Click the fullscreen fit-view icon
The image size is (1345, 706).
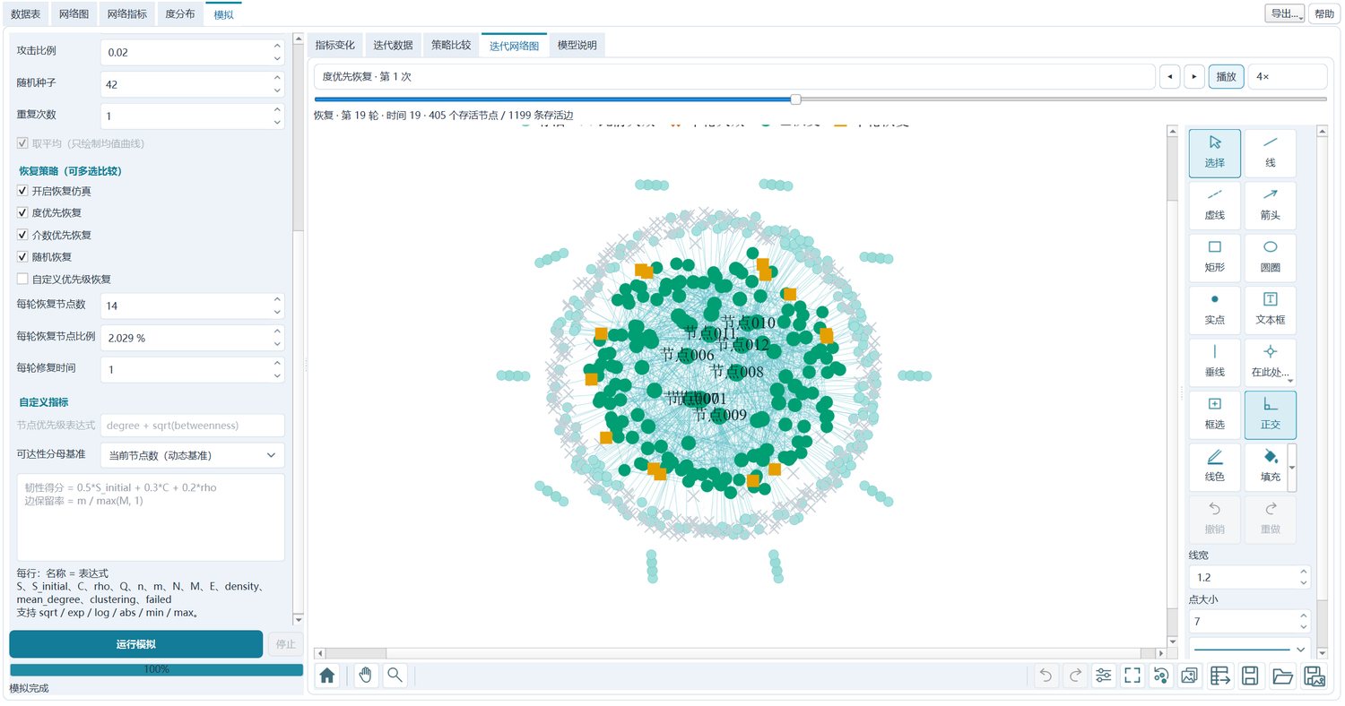pos(1132,676)
